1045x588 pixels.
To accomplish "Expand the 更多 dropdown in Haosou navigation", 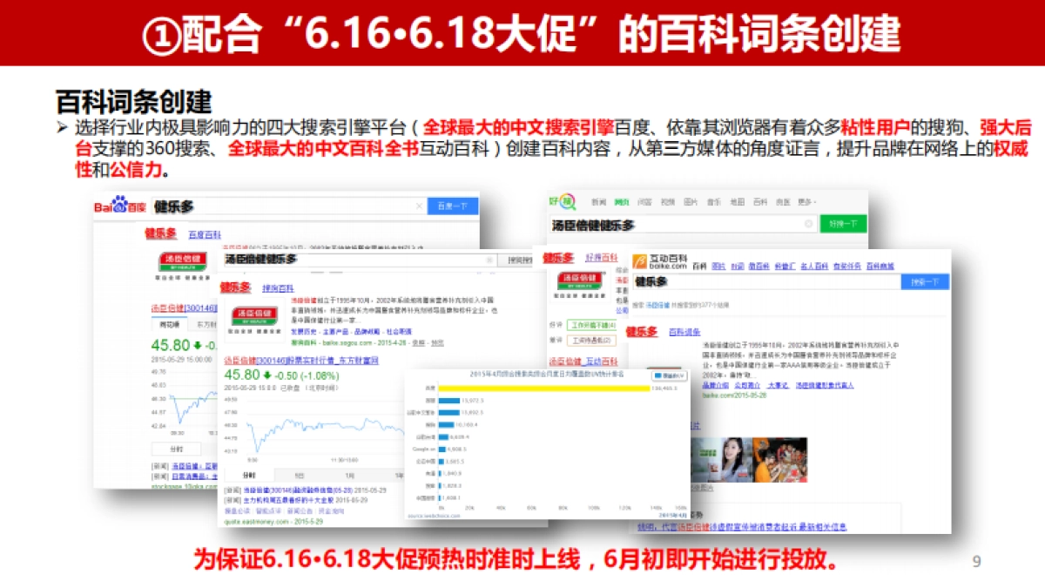I will click(808, 201).
